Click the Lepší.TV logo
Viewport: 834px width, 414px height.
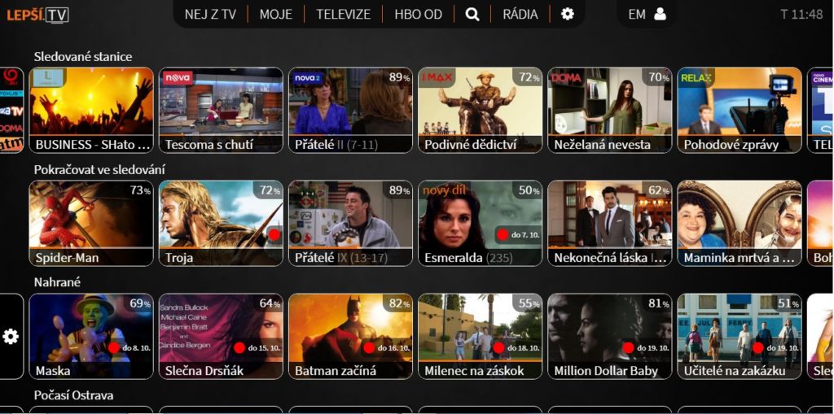pyautogui.click(x=37, y=14)
